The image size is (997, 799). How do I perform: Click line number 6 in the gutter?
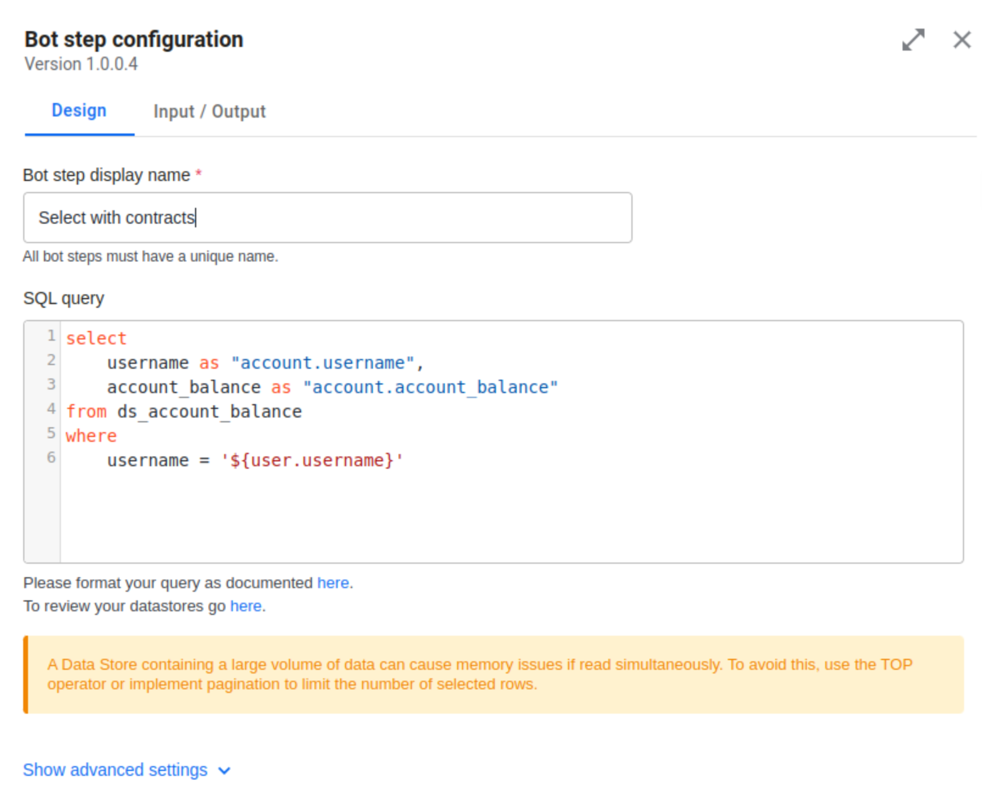pos(51,458)
